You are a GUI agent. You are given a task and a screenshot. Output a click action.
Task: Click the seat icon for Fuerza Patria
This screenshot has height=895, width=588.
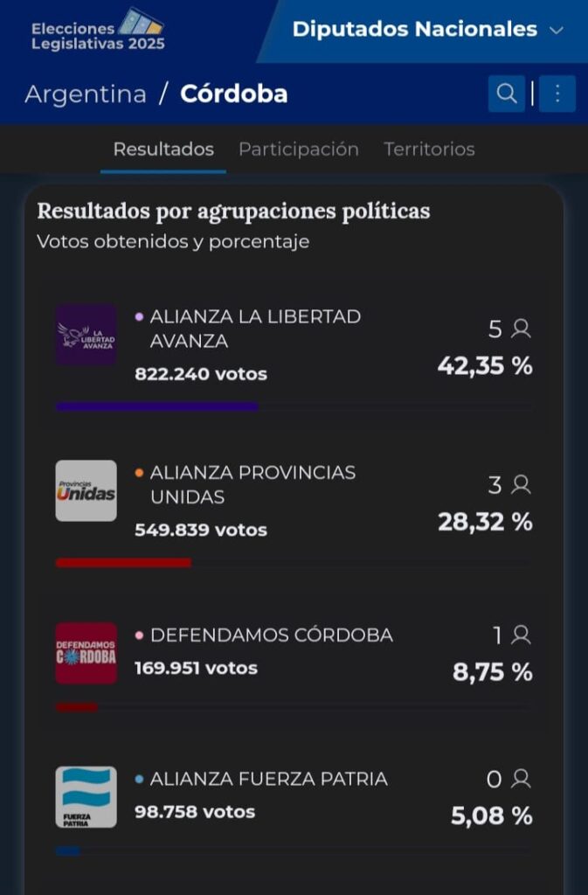pyautogui.click(x=522, y=779)
